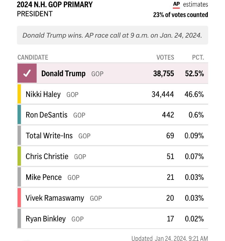Click the gray bar beside Total Write-Ins

click(19, 136)
